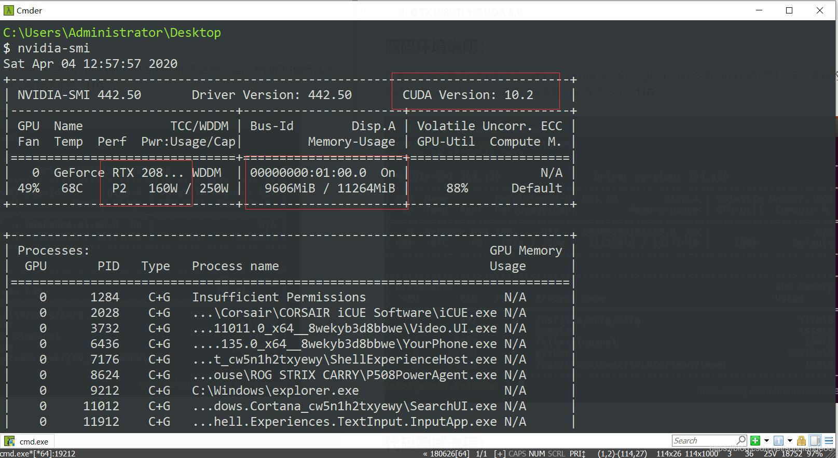Image resolution: width=838 pixels, height=458 pixels.
Task: Expand dropdown arrow beside console list icon
Action: [x=790, y=440]
